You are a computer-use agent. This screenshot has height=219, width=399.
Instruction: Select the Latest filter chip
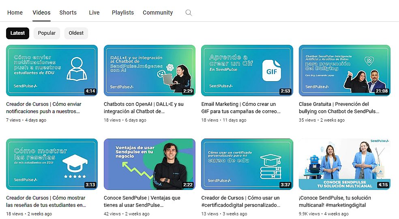click(x=17, y=33)
